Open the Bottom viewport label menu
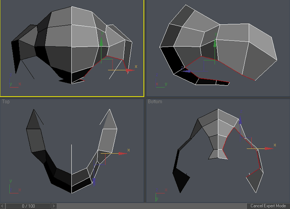 coord(155,102)
